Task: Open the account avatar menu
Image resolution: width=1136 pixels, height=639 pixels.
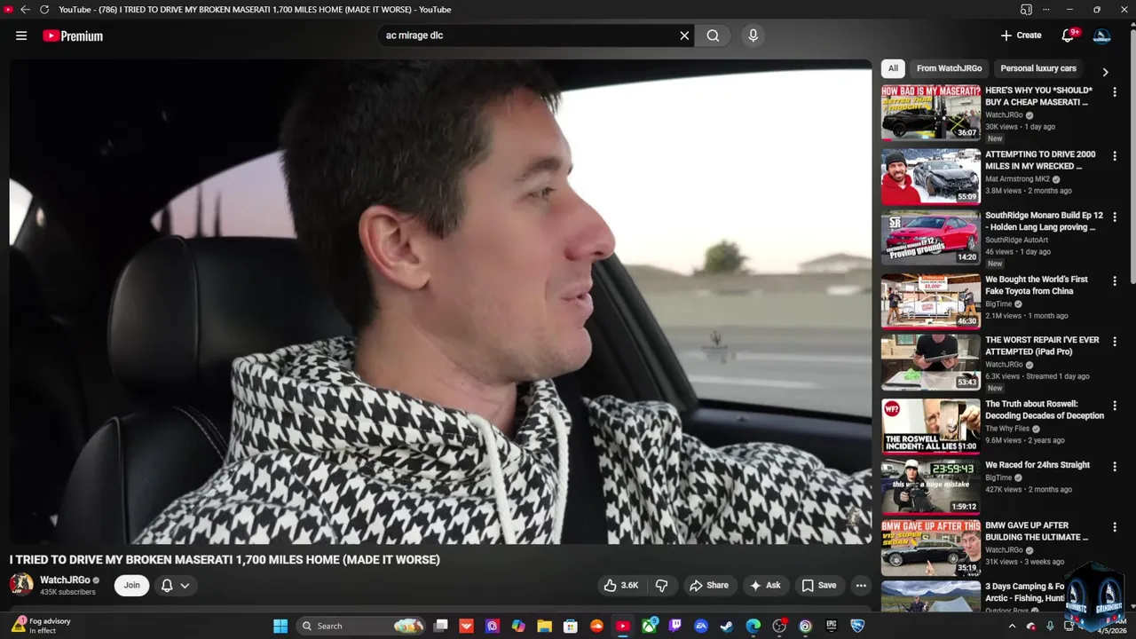Action: pos(1101,35)
